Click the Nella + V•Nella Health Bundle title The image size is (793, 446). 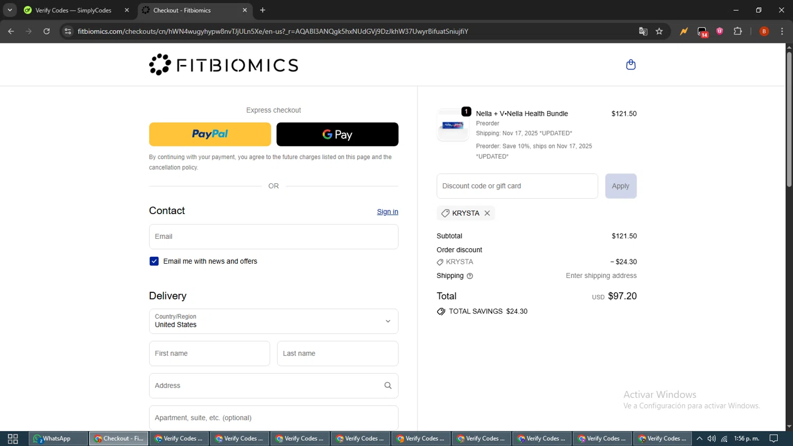[522, 114]
